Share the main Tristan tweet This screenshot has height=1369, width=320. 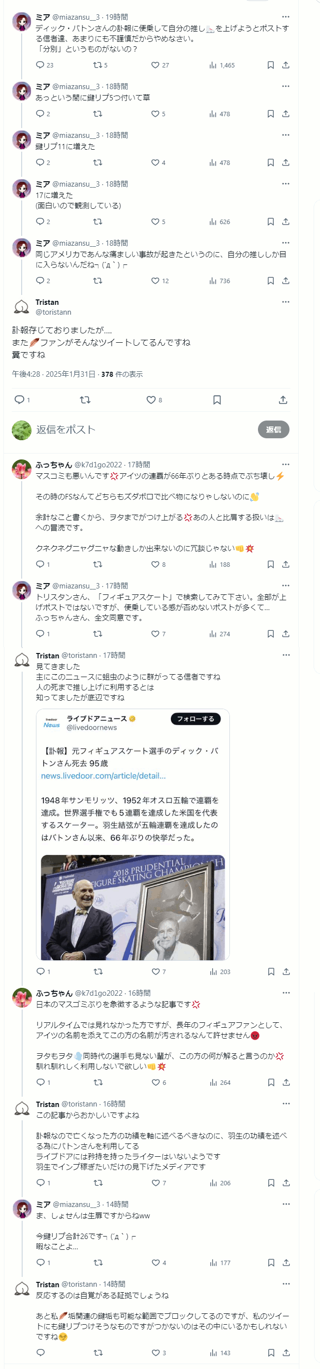pos(283,400)
